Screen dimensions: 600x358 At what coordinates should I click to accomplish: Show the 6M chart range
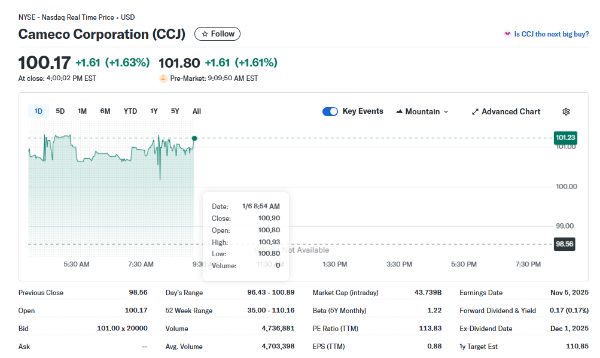(105, 111)
